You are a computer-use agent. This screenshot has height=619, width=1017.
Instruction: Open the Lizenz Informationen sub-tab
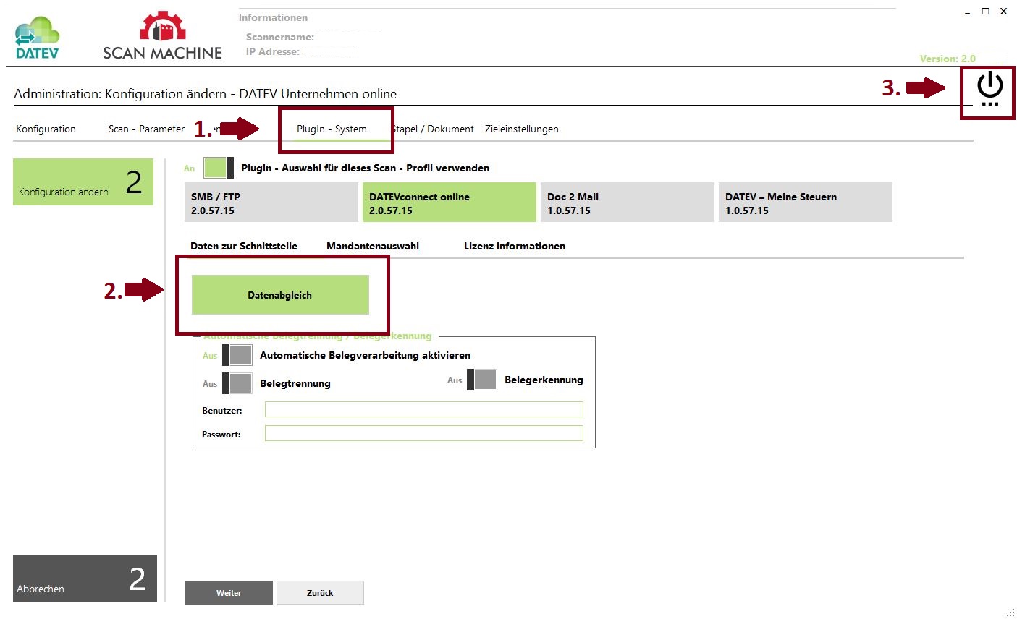point(515,246)
